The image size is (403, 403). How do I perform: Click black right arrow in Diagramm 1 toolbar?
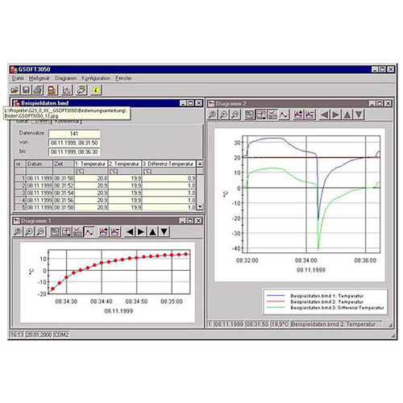141,231
